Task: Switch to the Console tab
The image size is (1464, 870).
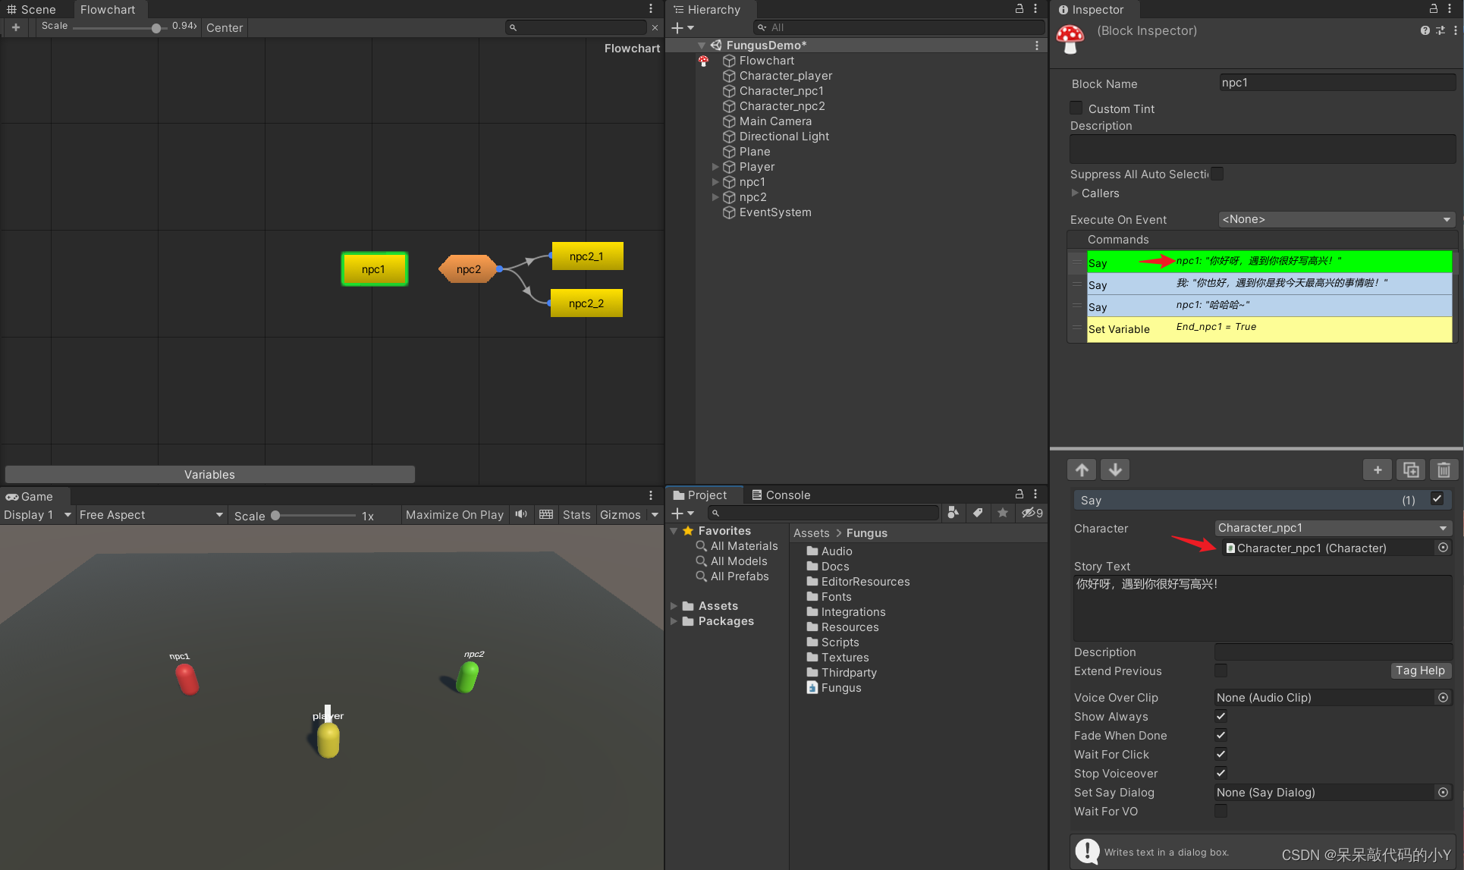Action: point(781,495)
